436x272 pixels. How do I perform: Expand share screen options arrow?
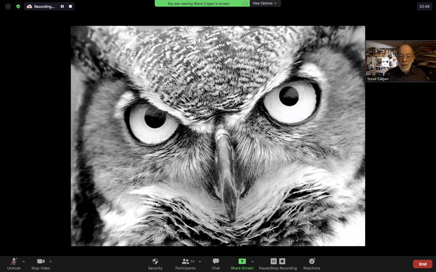(x=253, y=261)
